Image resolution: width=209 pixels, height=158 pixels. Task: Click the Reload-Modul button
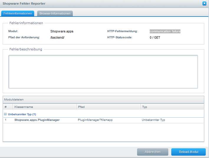pyautogui.click(x=188, y=152)
